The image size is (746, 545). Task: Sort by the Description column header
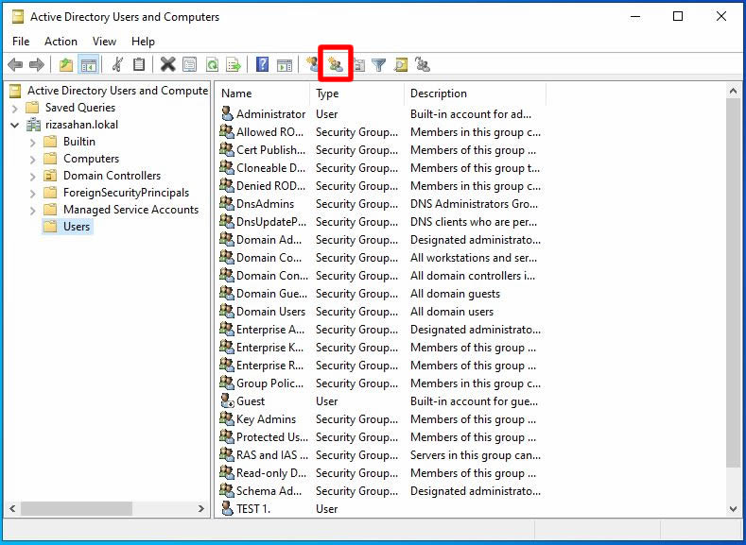pyautogui.click(x=476, y=94)
